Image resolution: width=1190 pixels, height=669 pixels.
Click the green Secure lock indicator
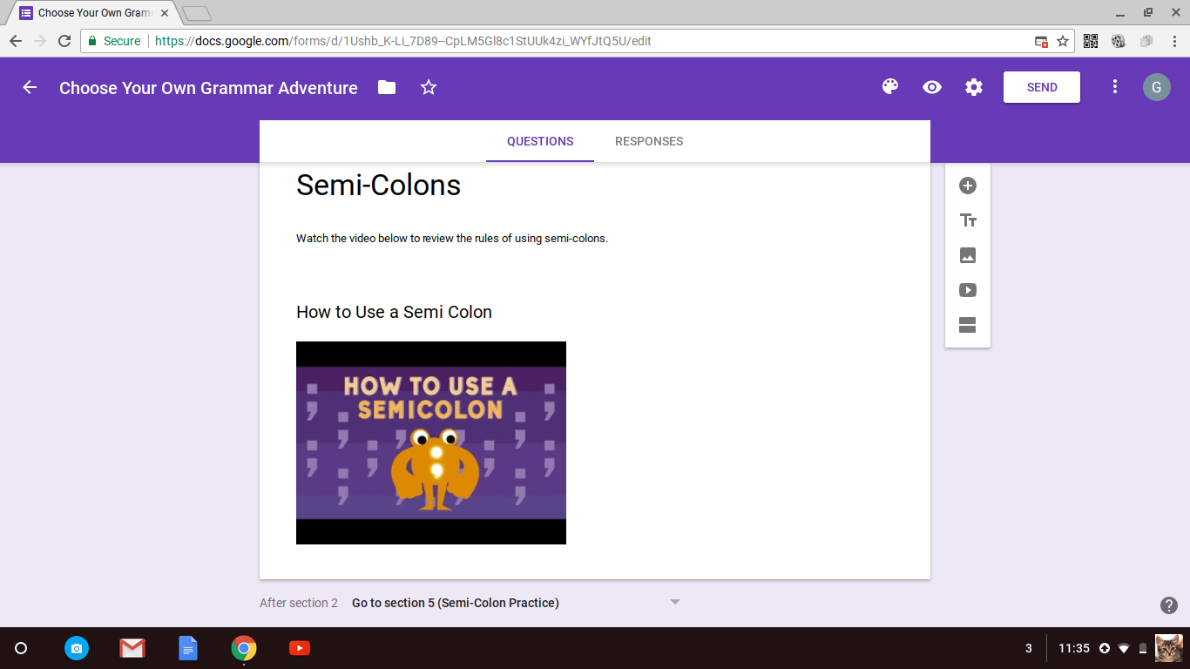coord(114,41)
